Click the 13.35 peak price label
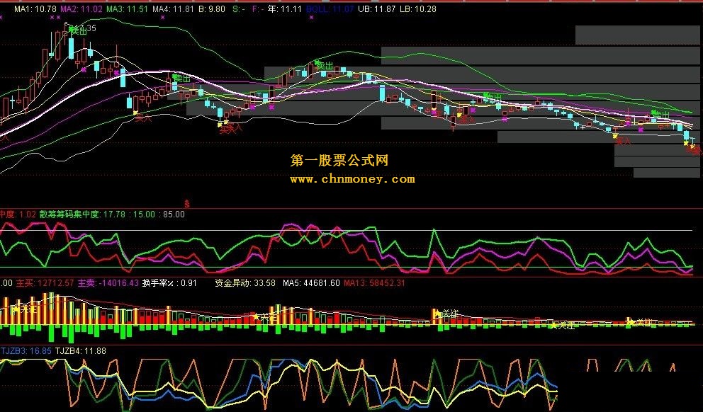 pyautogui.click(x=84, y=28)
